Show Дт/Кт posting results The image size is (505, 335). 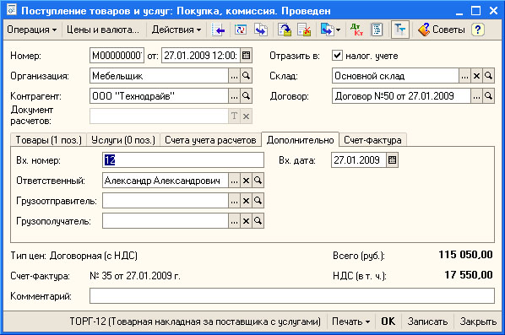(x=357, y=30)
